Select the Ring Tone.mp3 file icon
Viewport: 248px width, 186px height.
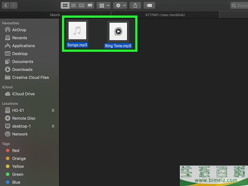pyautogui.click(x=118, y=32)
